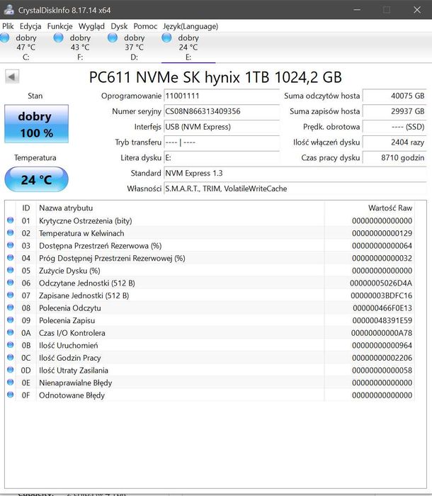This screenshot has height=496, width=432.
Task: Click status icon for attribute 03
Action: pos(11,245)
